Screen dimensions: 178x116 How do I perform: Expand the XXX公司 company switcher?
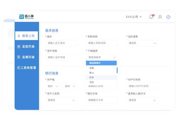click(x=134, y=17)
